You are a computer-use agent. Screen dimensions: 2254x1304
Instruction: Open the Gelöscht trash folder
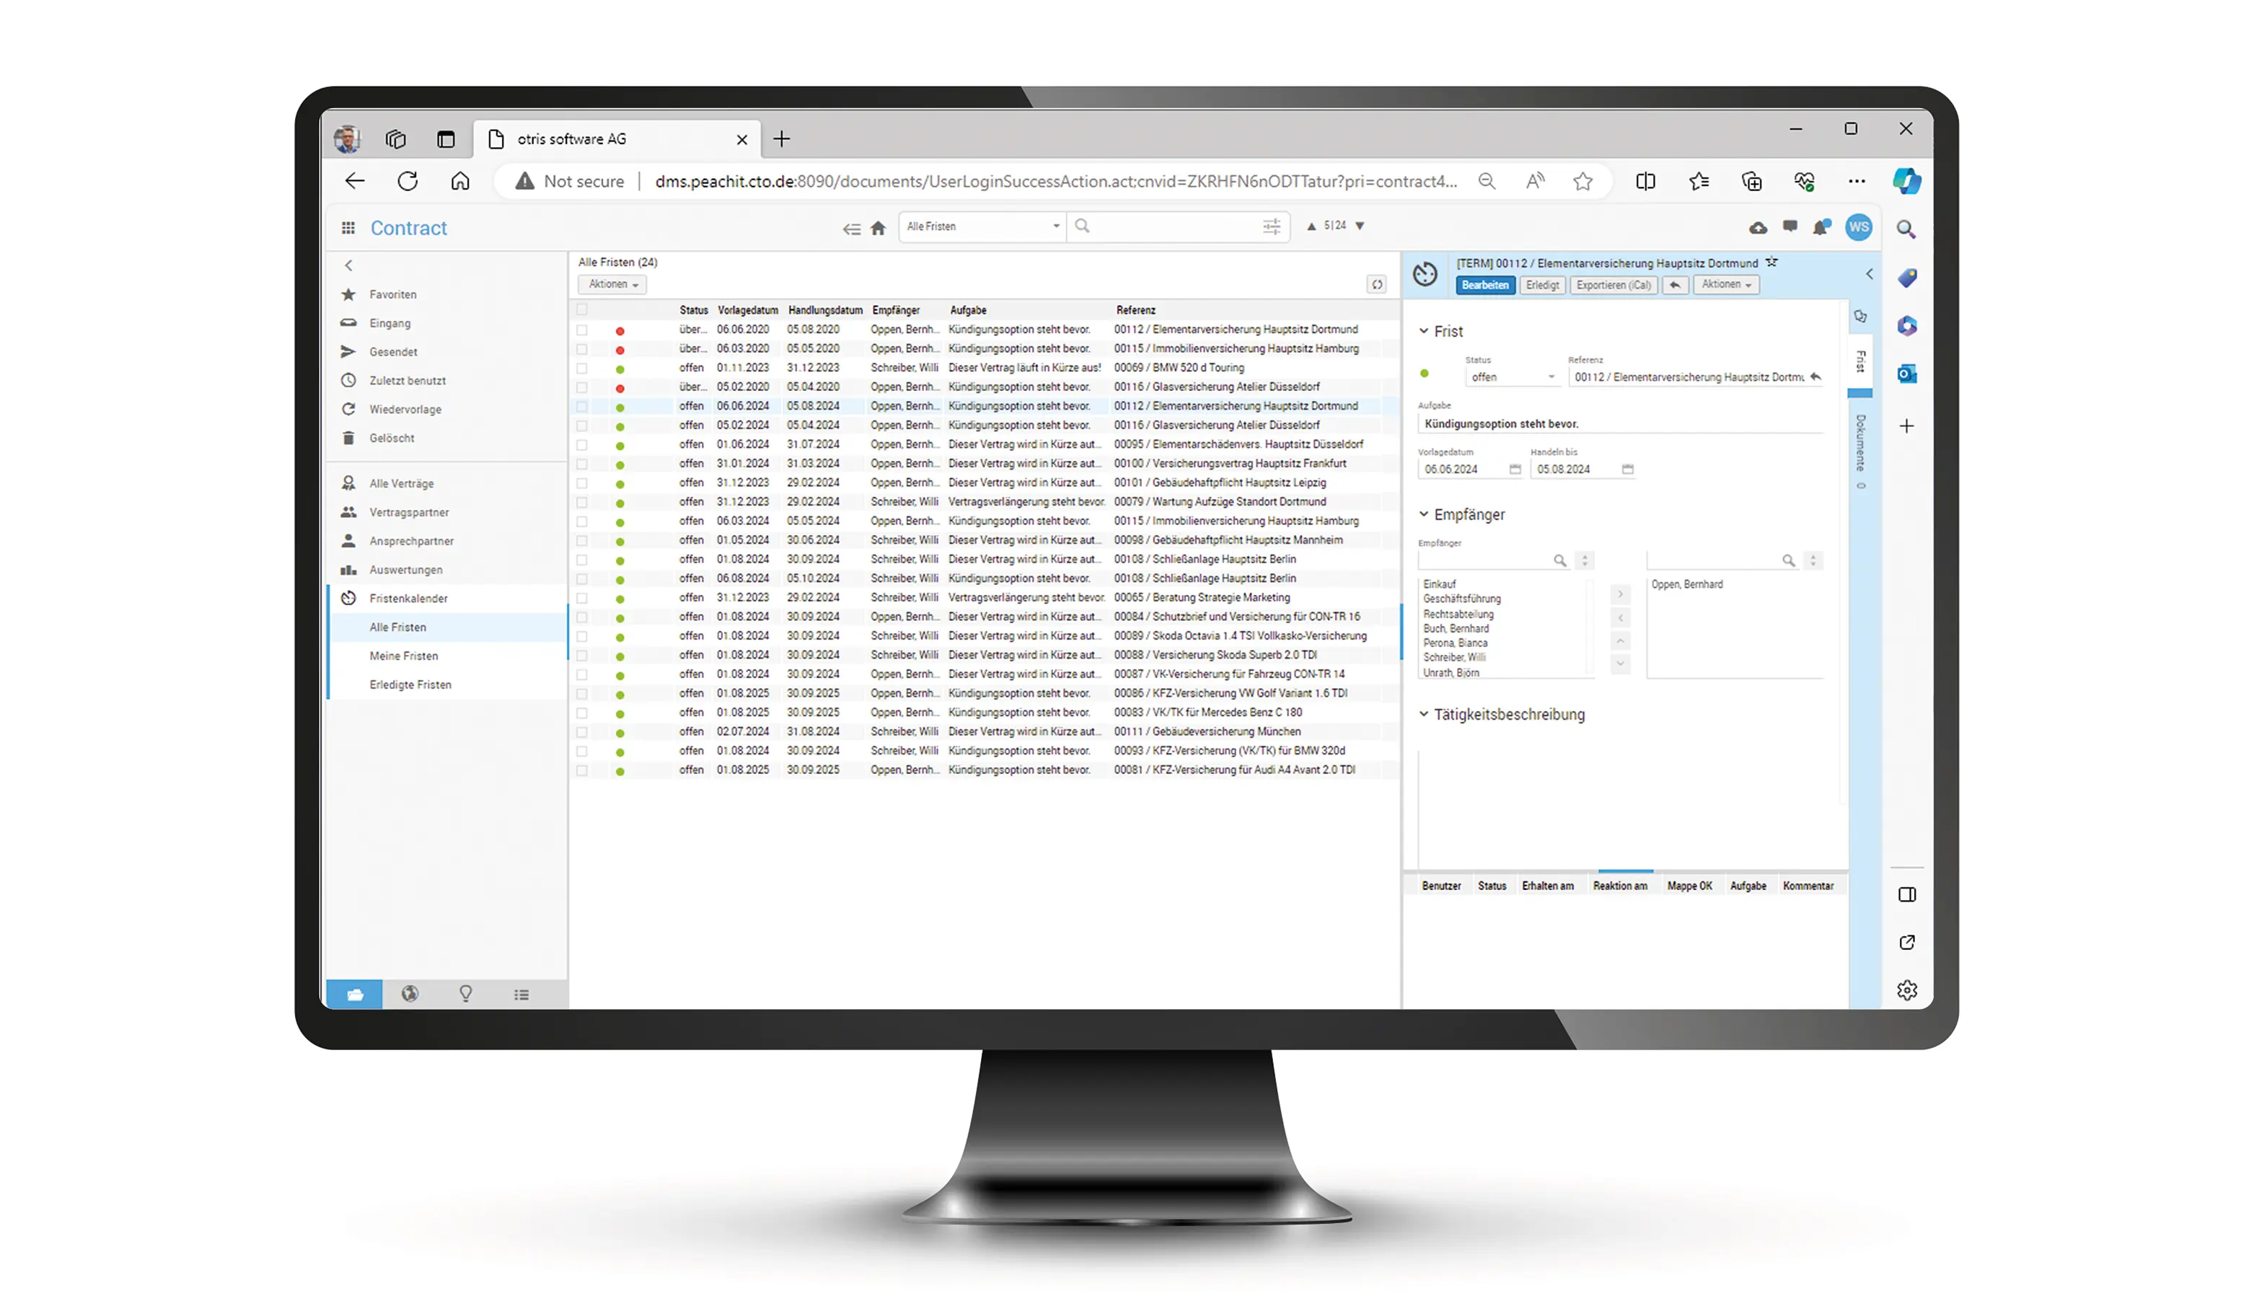point(391,437)
